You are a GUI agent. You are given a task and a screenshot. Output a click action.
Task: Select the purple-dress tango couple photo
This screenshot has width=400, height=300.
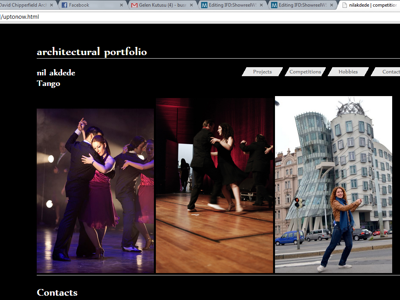tap(95, 191)
